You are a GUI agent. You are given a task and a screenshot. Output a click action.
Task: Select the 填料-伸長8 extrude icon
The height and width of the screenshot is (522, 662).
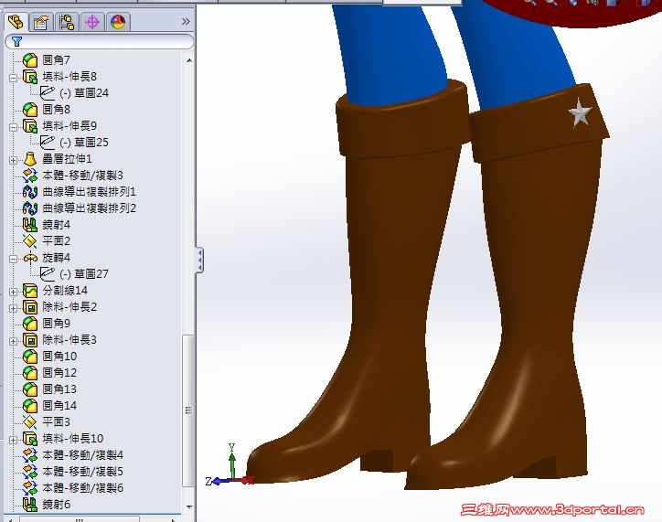coord(30,77)
